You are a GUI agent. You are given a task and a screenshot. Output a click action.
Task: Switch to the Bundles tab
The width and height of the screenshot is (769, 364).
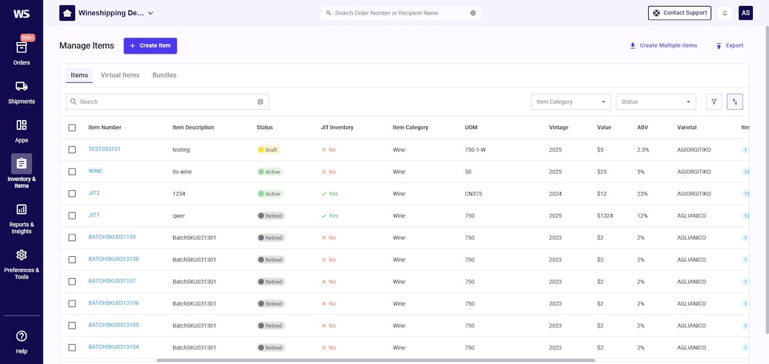[x=164, y=76]
